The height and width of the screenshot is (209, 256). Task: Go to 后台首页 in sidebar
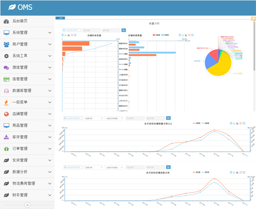coord(27,21)
